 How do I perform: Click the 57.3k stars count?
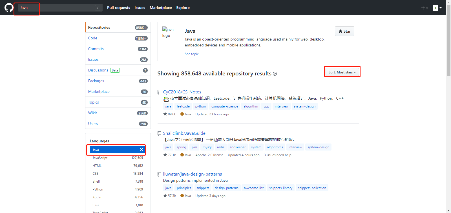(x=170, y=196)
